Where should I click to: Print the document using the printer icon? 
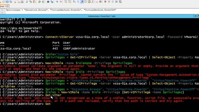coord(22,2)
